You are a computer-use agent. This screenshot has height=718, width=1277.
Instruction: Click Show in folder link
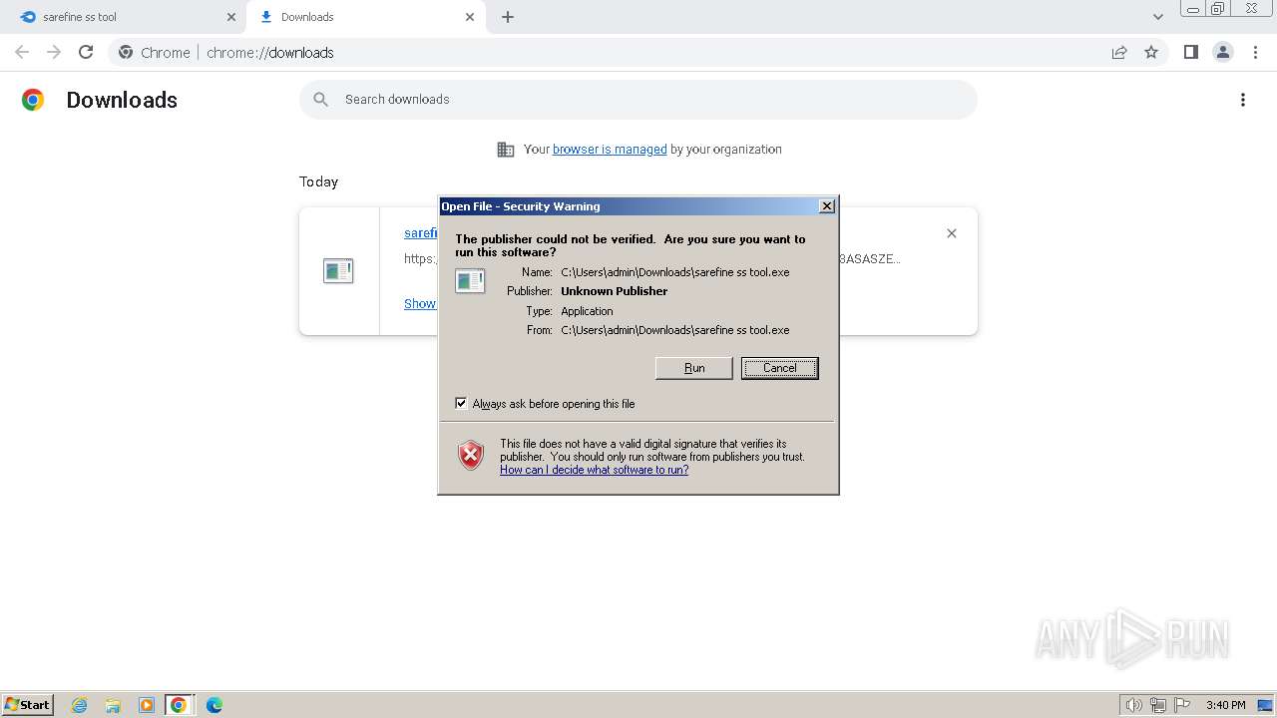point(420,303)
